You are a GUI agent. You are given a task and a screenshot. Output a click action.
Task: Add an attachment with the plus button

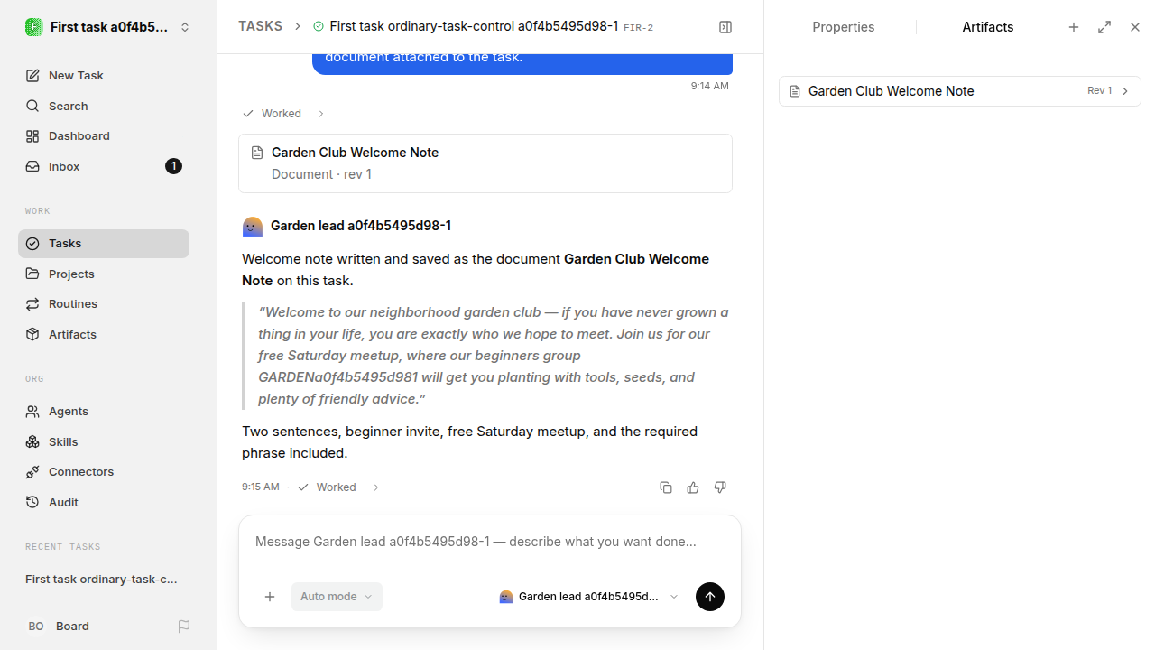270,597
